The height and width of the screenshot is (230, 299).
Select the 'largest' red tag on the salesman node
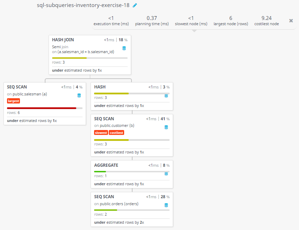click(x=13, y=101)
